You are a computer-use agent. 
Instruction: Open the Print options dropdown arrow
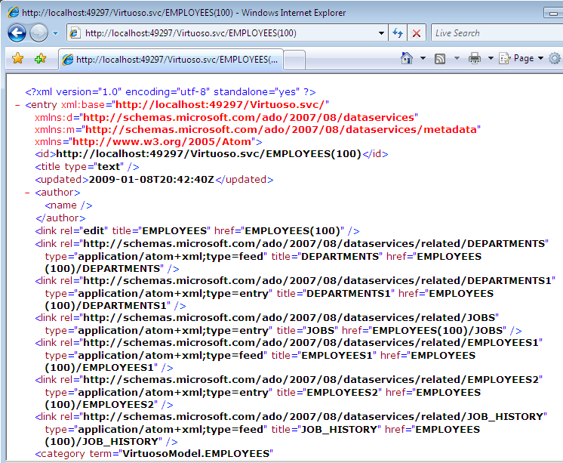(490, 58)
